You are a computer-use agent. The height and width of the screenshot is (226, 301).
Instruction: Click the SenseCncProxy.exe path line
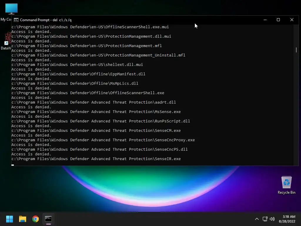tap(103, 140)
